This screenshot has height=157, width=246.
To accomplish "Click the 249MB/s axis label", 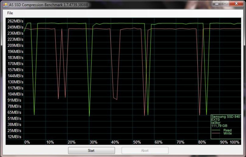I will click(x=15, y=27).
